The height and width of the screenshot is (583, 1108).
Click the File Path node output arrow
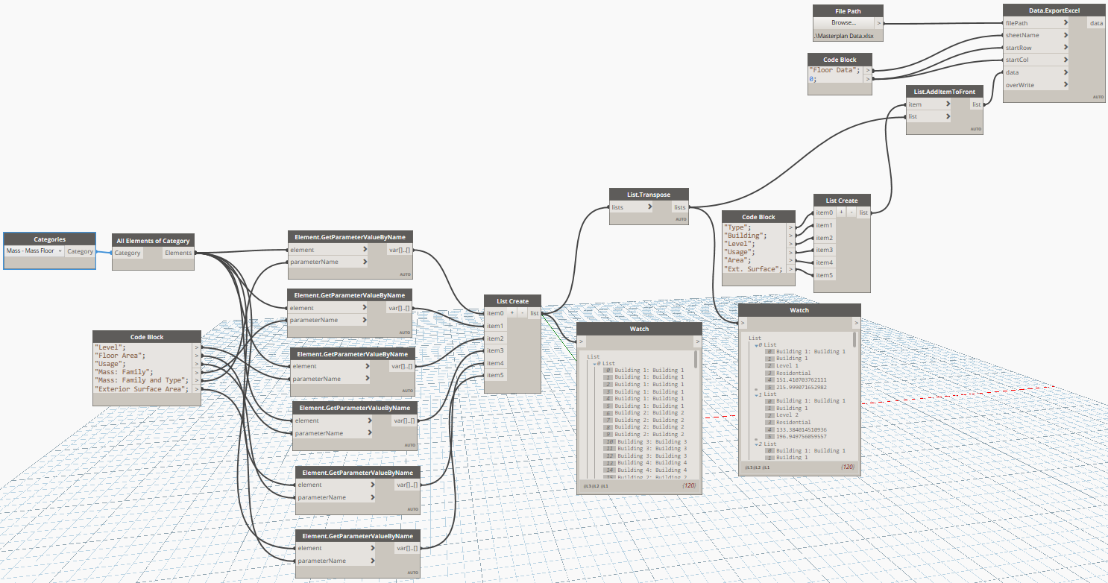point(878,23)
